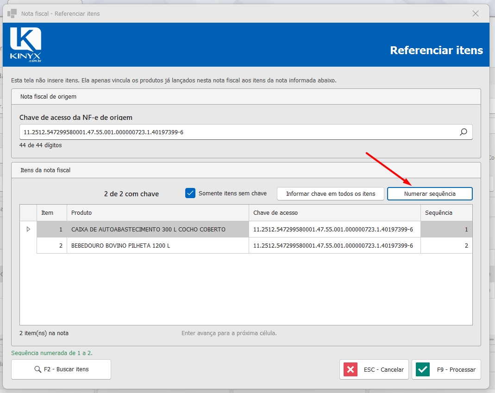Focus the Chave de acesso da NF-e input
Viewport: 495px width, 393px height.
240,132
